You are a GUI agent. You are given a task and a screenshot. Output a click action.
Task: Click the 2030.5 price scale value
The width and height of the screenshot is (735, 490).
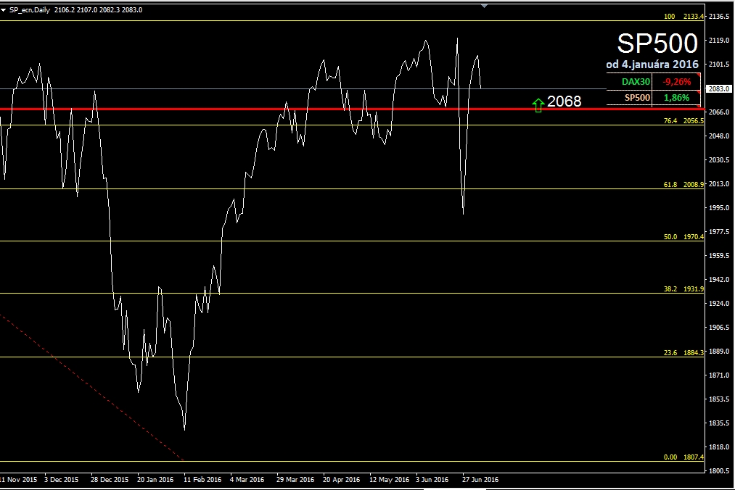[x=719, y=159]
